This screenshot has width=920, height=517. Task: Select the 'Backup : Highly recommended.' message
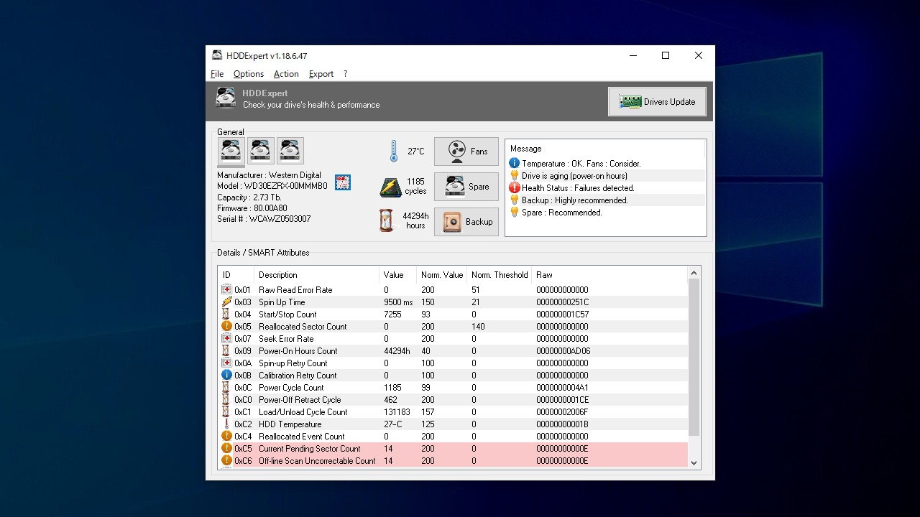point(574,200)
